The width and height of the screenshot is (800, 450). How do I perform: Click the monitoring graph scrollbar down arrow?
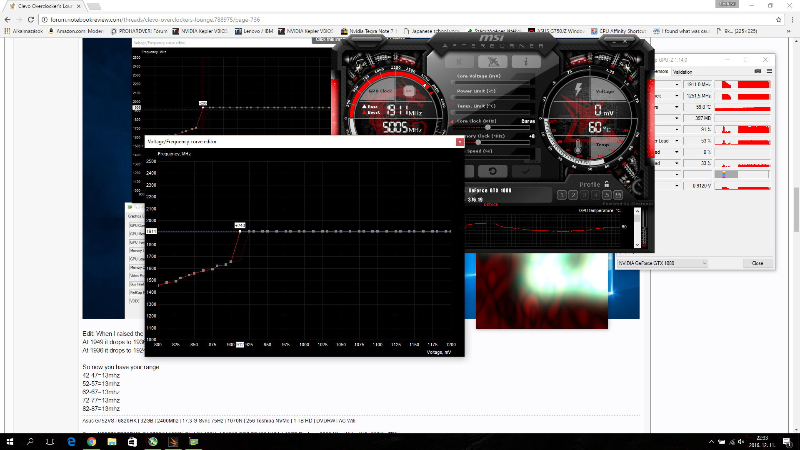637,245
